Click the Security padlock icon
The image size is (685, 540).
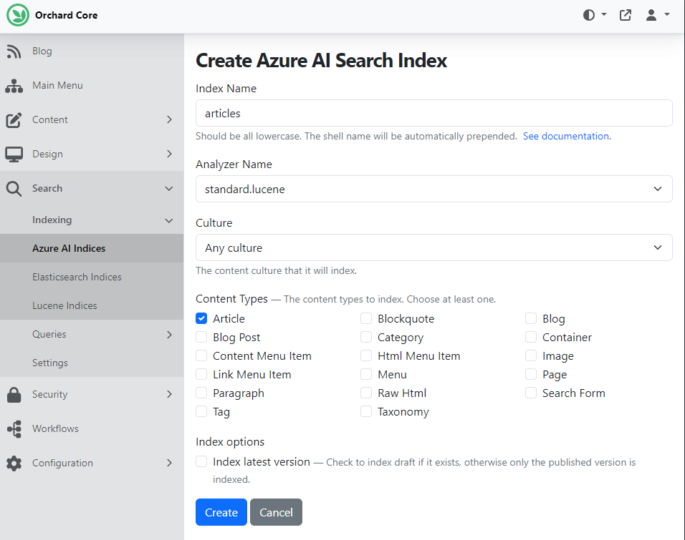[x=14, y=394]
